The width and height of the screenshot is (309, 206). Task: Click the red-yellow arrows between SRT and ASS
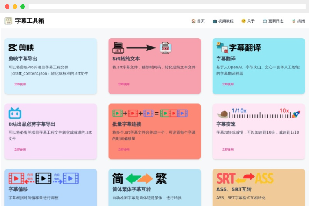pyautogui.click(x=245, y=178)
